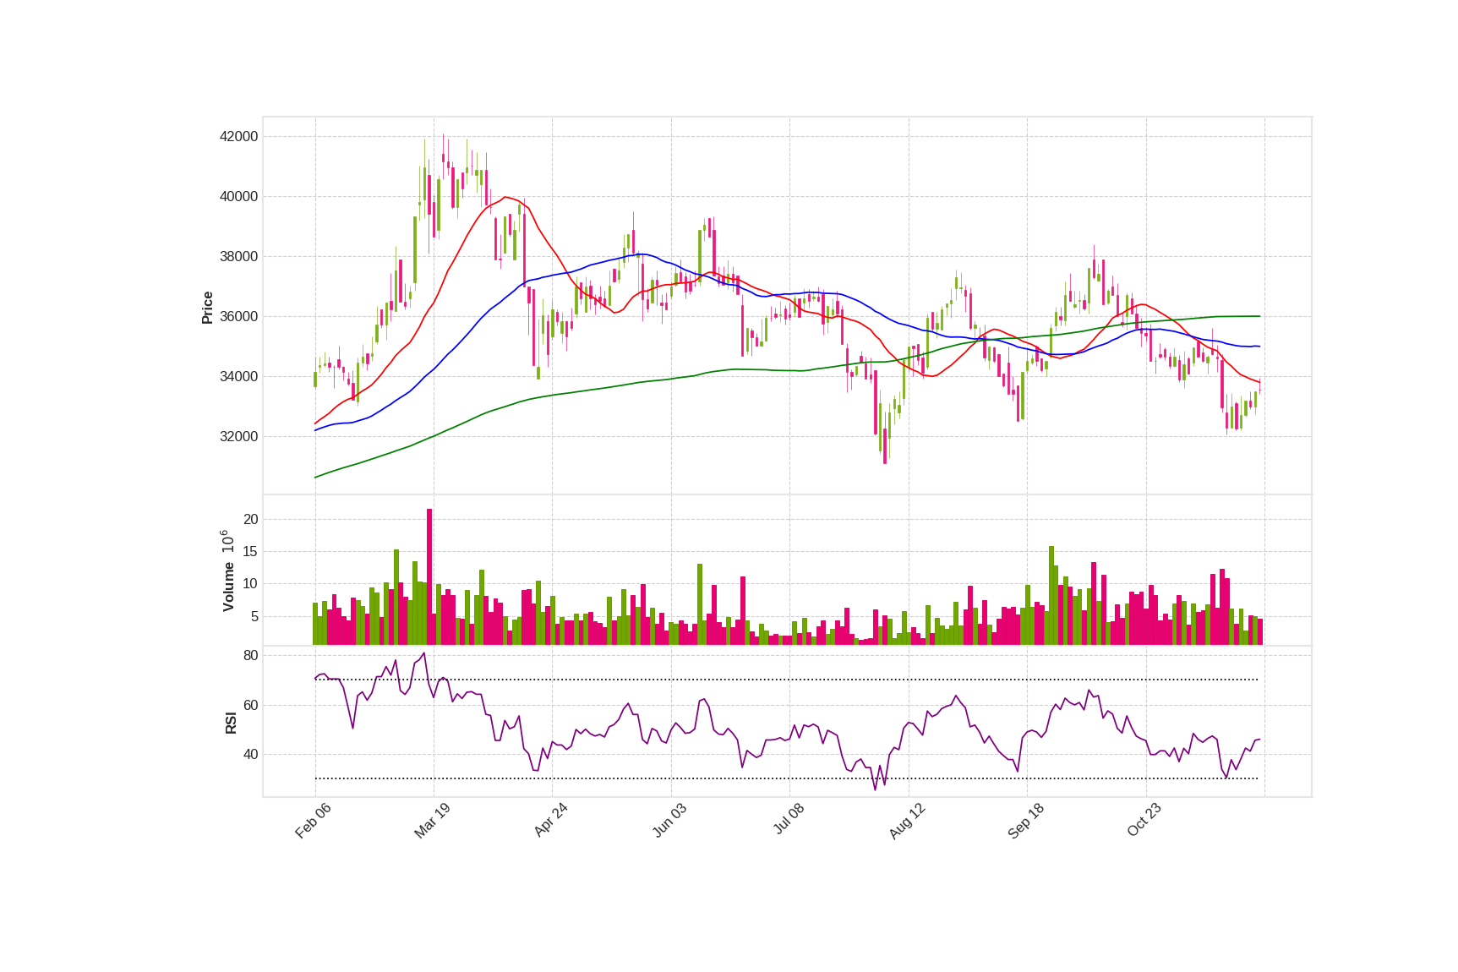
Task: Click the Oct 23 date label
Action: coord(1144,821)
